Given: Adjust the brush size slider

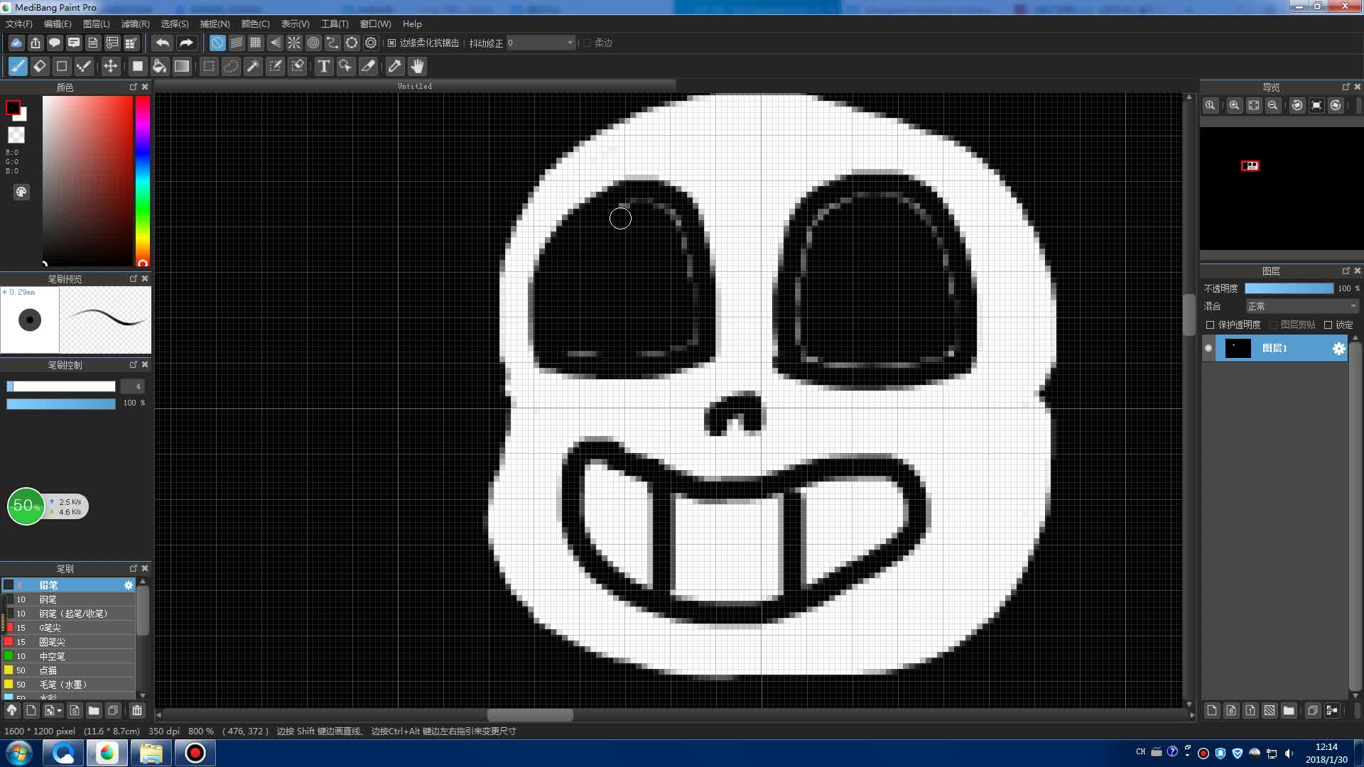Looking at the screenshot, I should click(x=61, y=386).
